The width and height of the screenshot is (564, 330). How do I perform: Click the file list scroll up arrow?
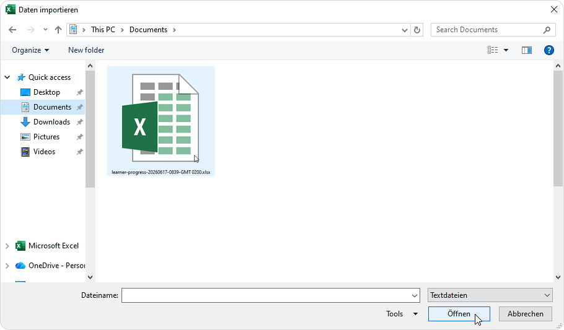pyautogui.click(x=558, y=66)
